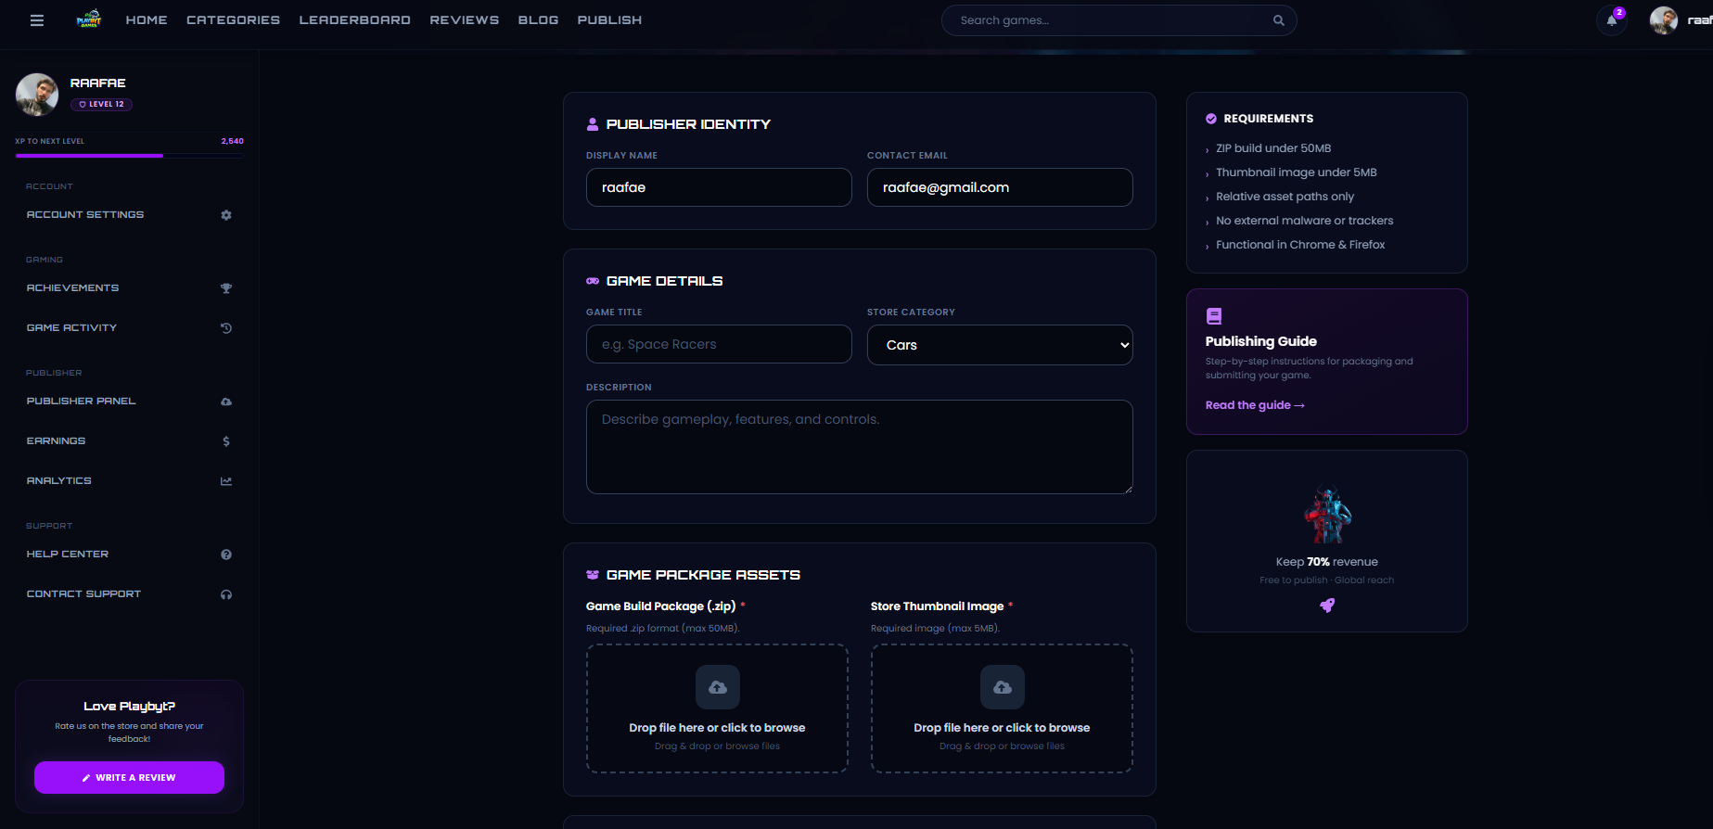Open the Reviews nav item
Image resolution: width=1713 pixels, height=829 pixels.
pos(464,20)
